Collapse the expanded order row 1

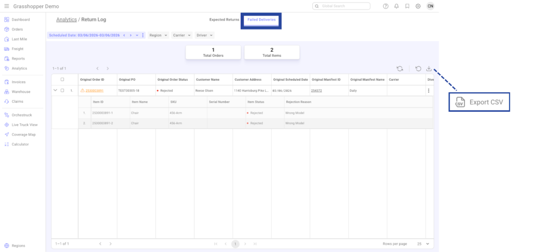55,91
